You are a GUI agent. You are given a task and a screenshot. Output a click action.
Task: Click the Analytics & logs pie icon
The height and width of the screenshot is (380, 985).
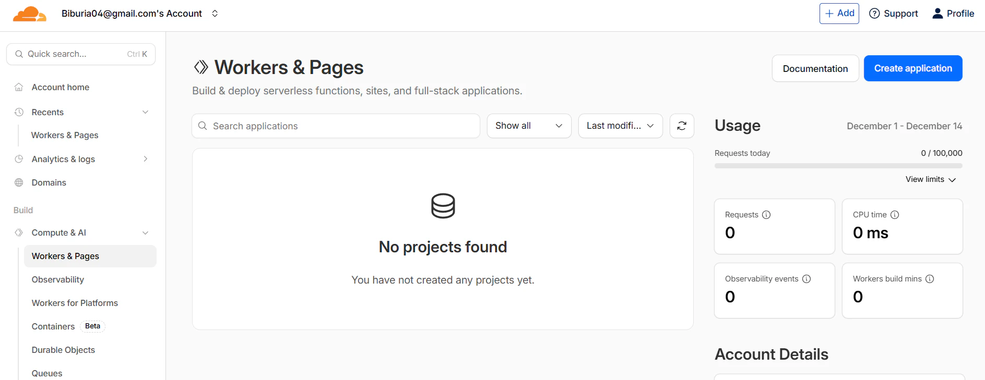19,159
